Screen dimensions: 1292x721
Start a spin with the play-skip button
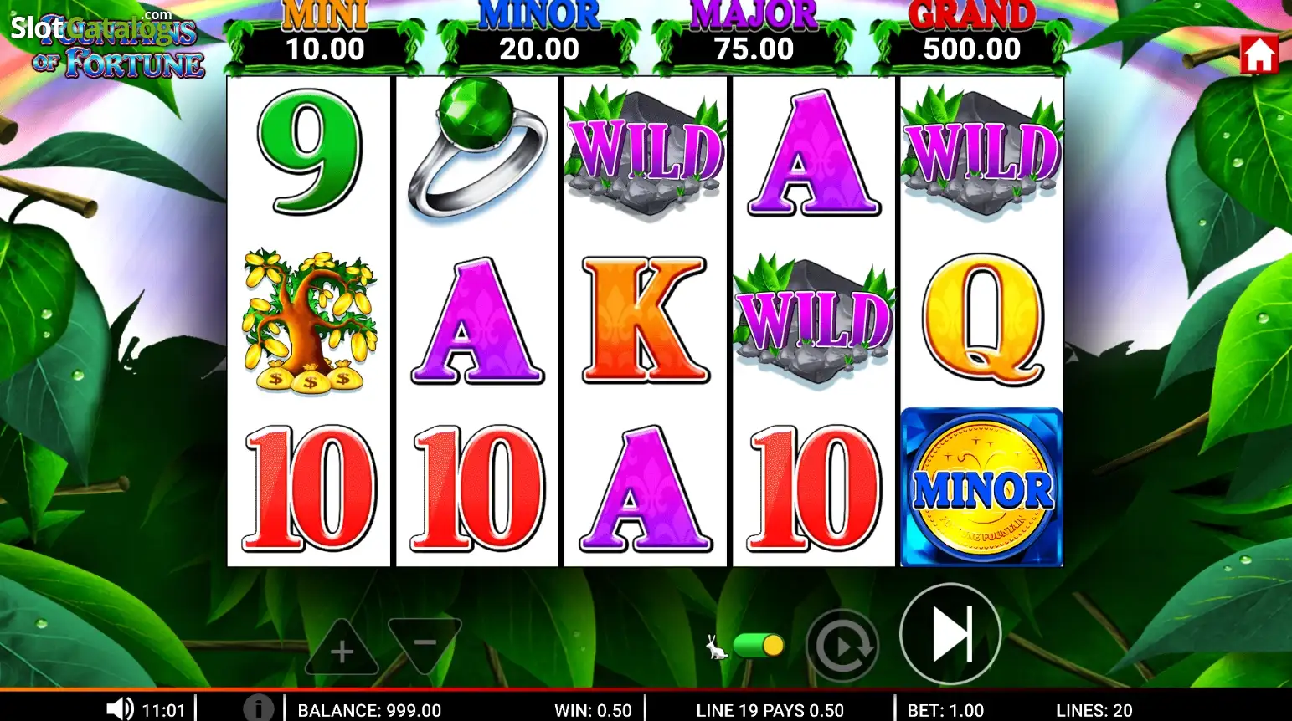click(x=950, y=634)
